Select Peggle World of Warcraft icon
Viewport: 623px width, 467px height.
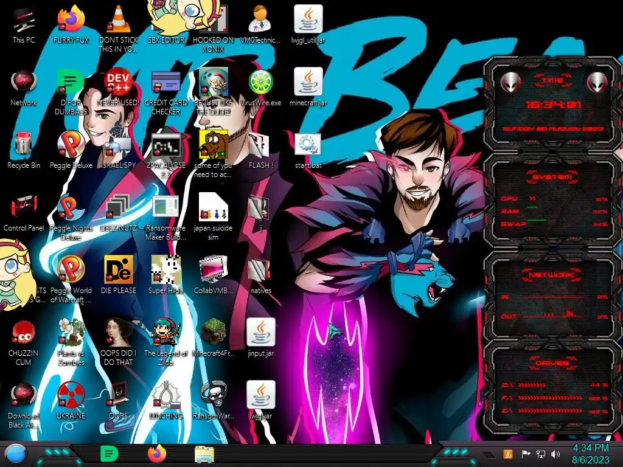coord(71,280)
